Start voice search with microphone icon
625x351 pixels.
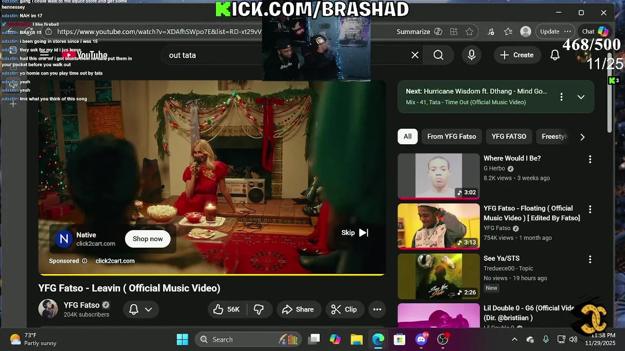[472, 55]
